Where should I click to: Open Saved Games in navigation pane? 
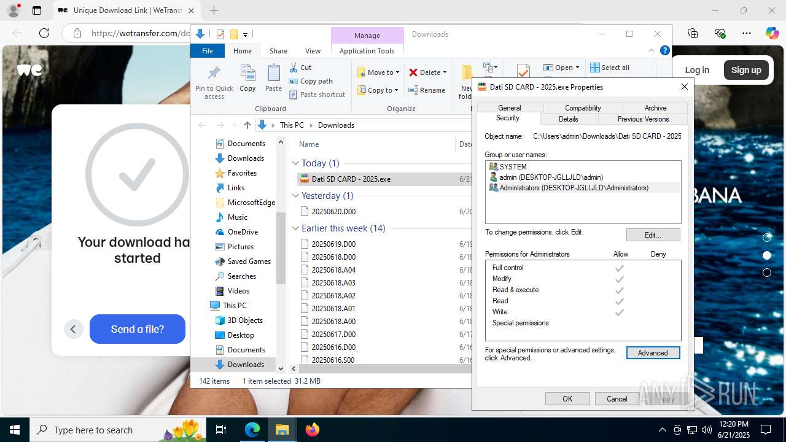point(249,262)
